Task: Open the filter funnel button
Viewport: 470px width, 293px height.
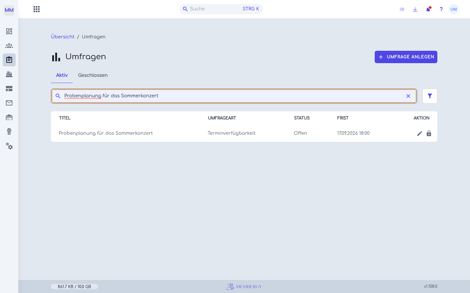Action: click(x=430, y=96)
